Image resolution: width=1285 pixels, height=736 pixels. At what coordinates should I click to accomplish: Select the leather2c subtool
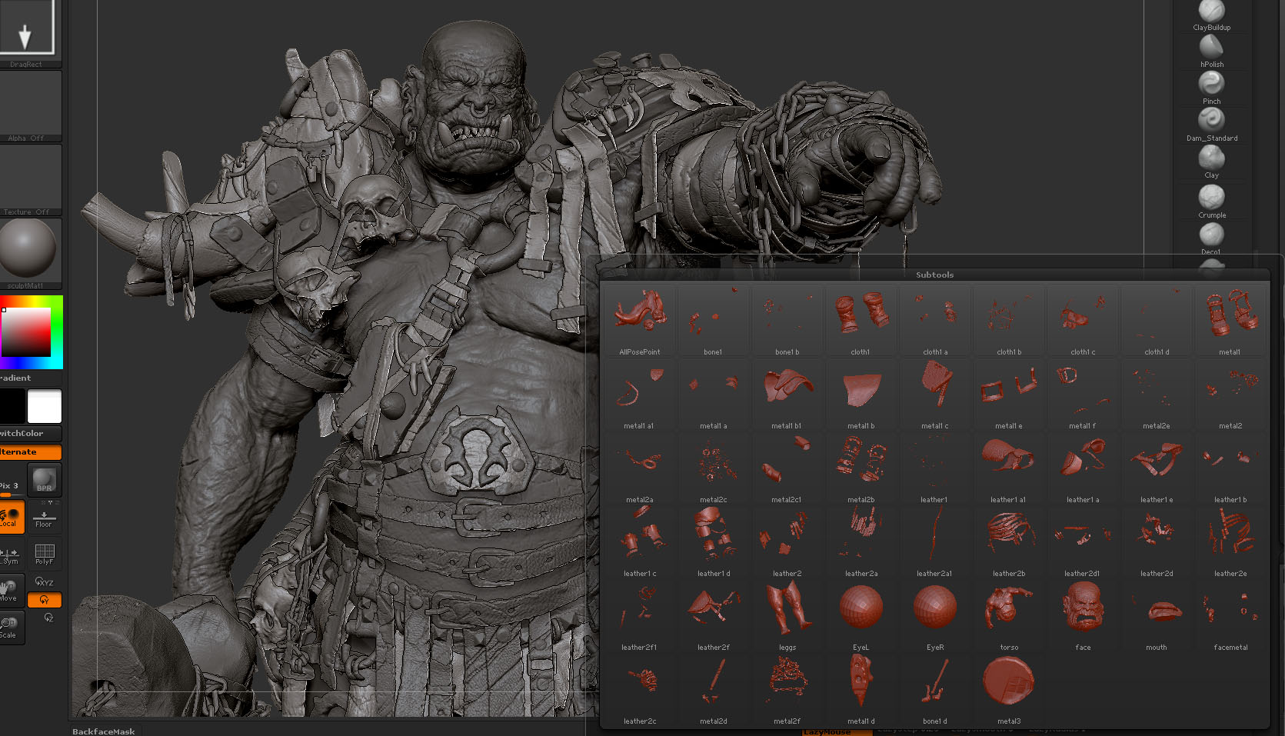coord(640,690)
